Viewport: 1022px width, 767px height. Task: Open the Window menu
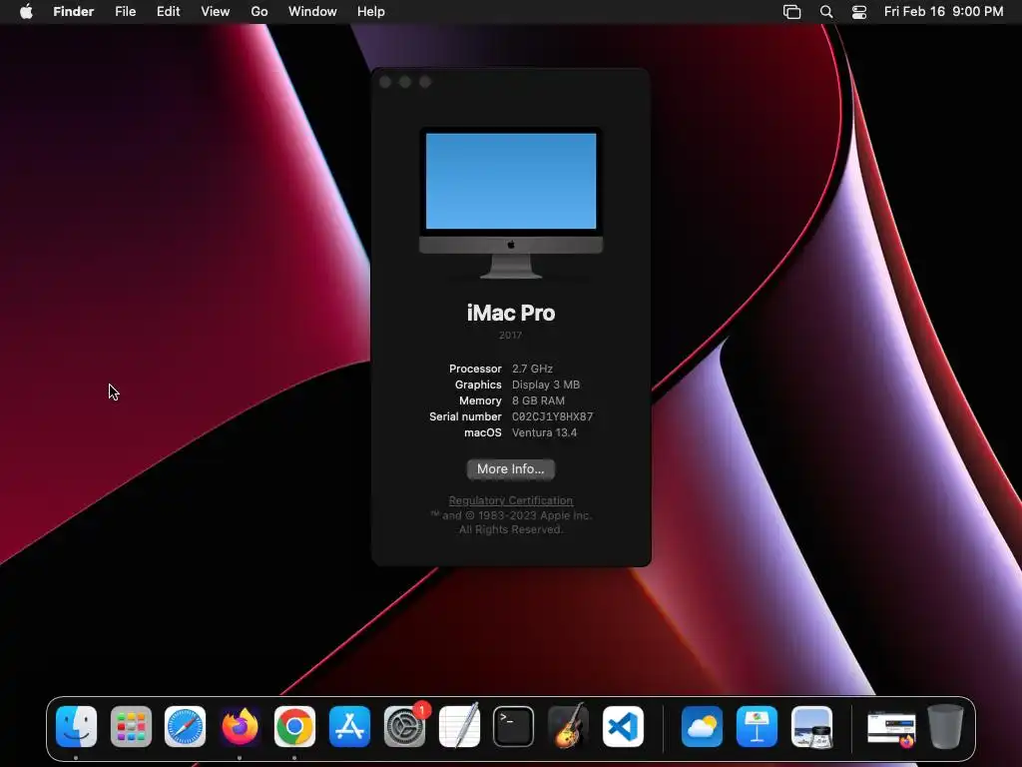coord(312,12)
